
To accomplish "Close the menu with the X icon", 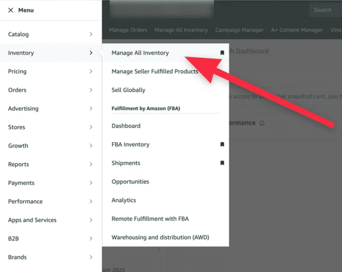I will click(x=10, y=10).
